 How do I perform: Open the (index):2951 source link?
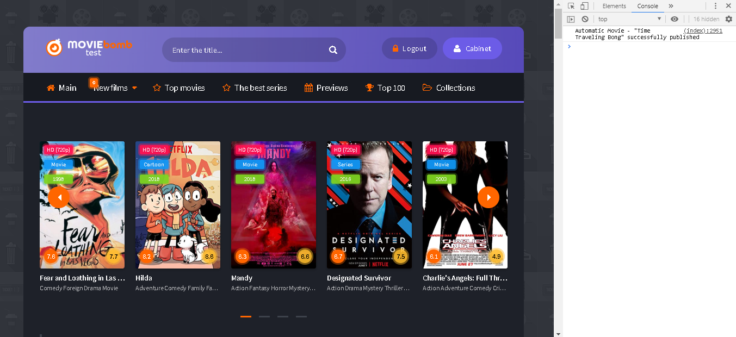pyautogui.click(x=703, y=30)
